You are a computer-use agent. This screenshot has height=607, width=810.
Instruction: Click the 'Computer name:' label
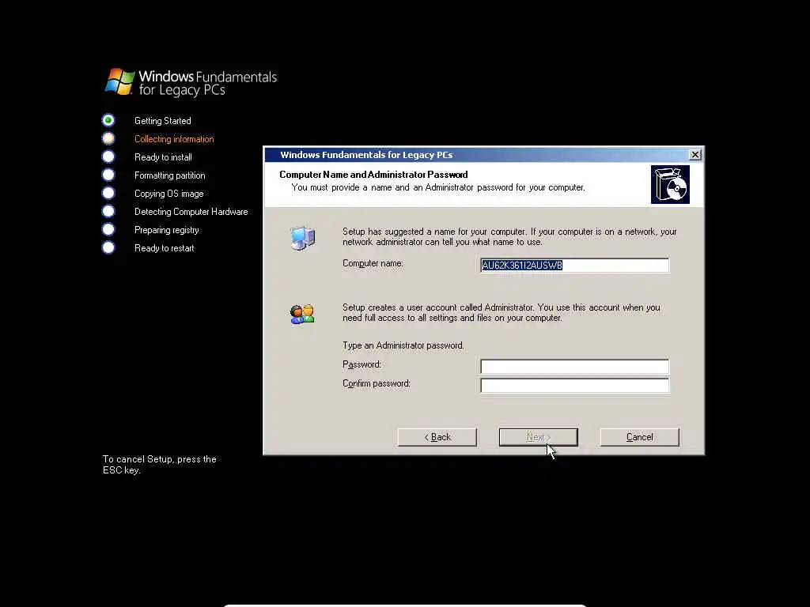[x=373, y=264]
